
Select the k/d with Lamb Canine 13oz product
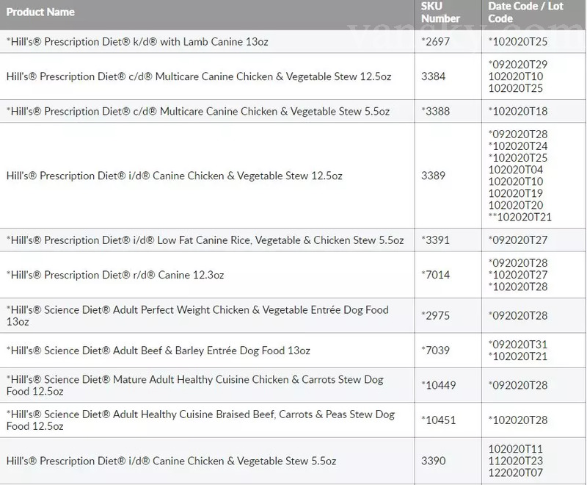(x=137, y=42)
